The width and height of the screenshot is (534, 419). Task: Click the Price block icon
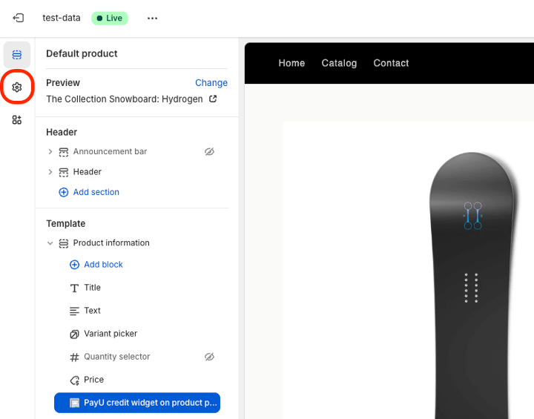point(74,380)
